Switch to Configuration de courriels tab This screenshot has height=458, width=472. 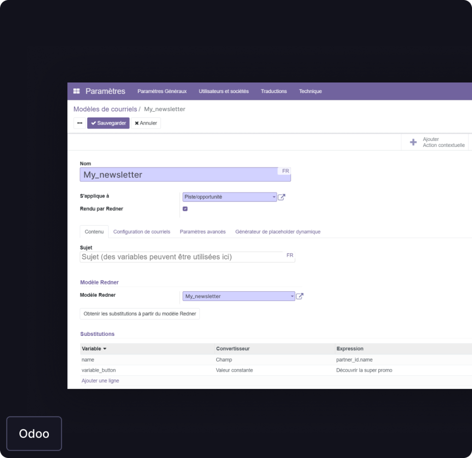pyautogui.click(x=142, y=232)
